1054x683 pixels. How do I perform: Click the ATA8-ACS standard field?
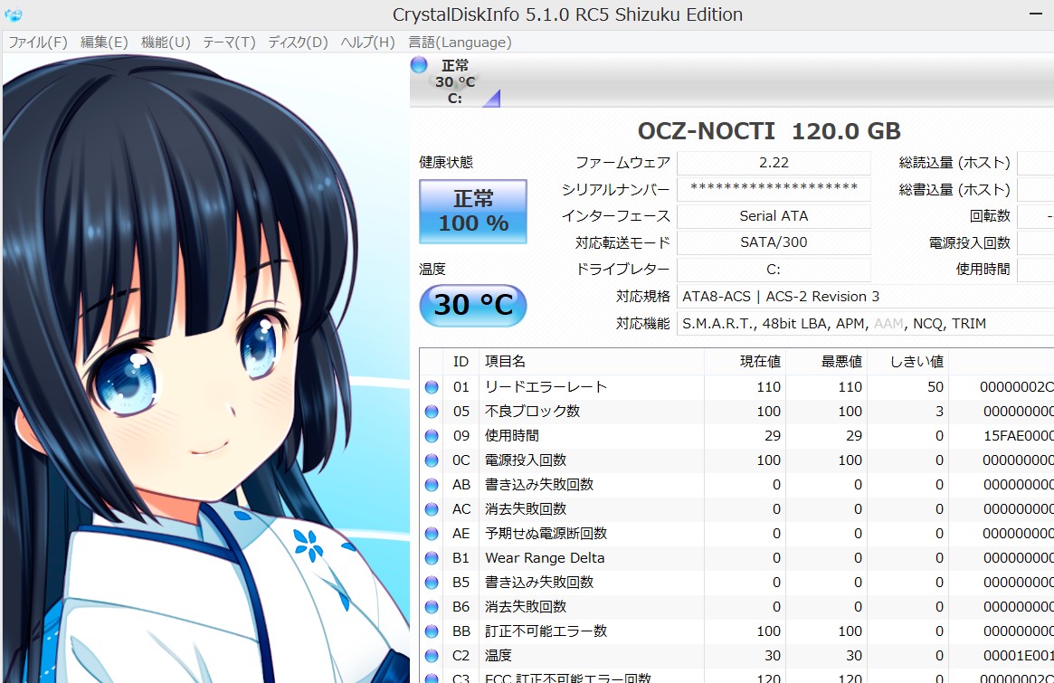click(x=865, y=297)
